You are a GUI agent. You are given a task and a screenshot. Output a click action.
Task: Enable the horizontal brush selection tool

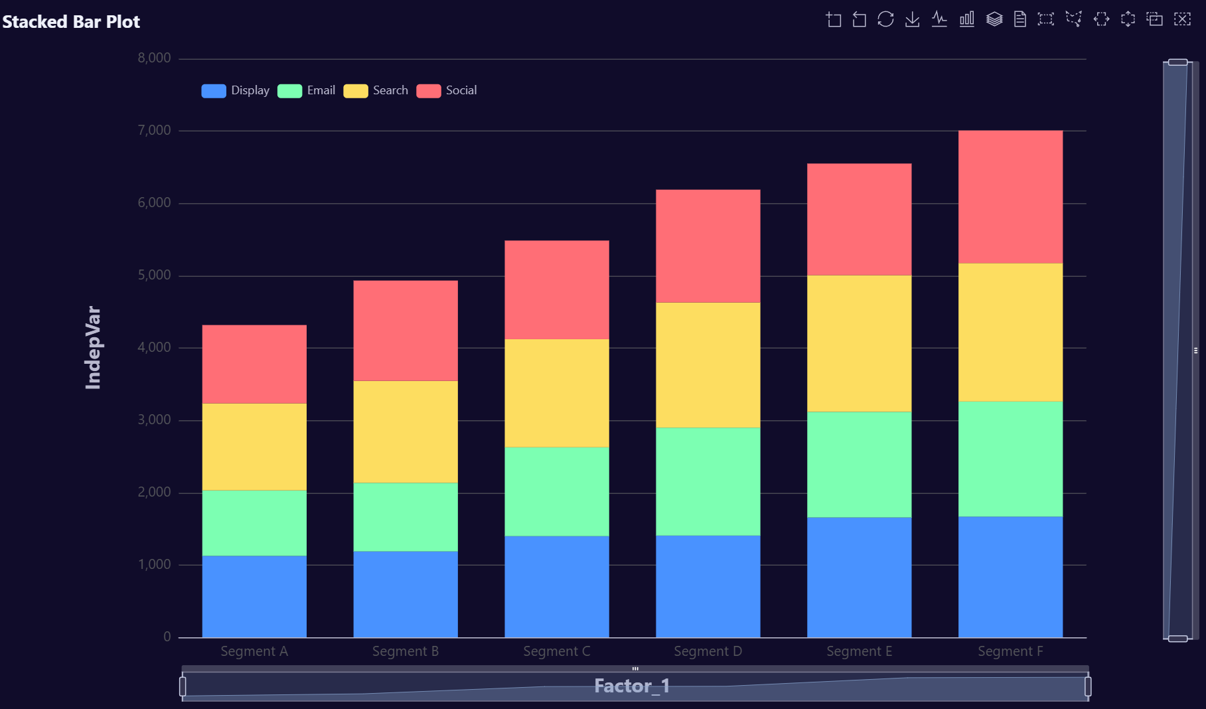[1101, 19]
